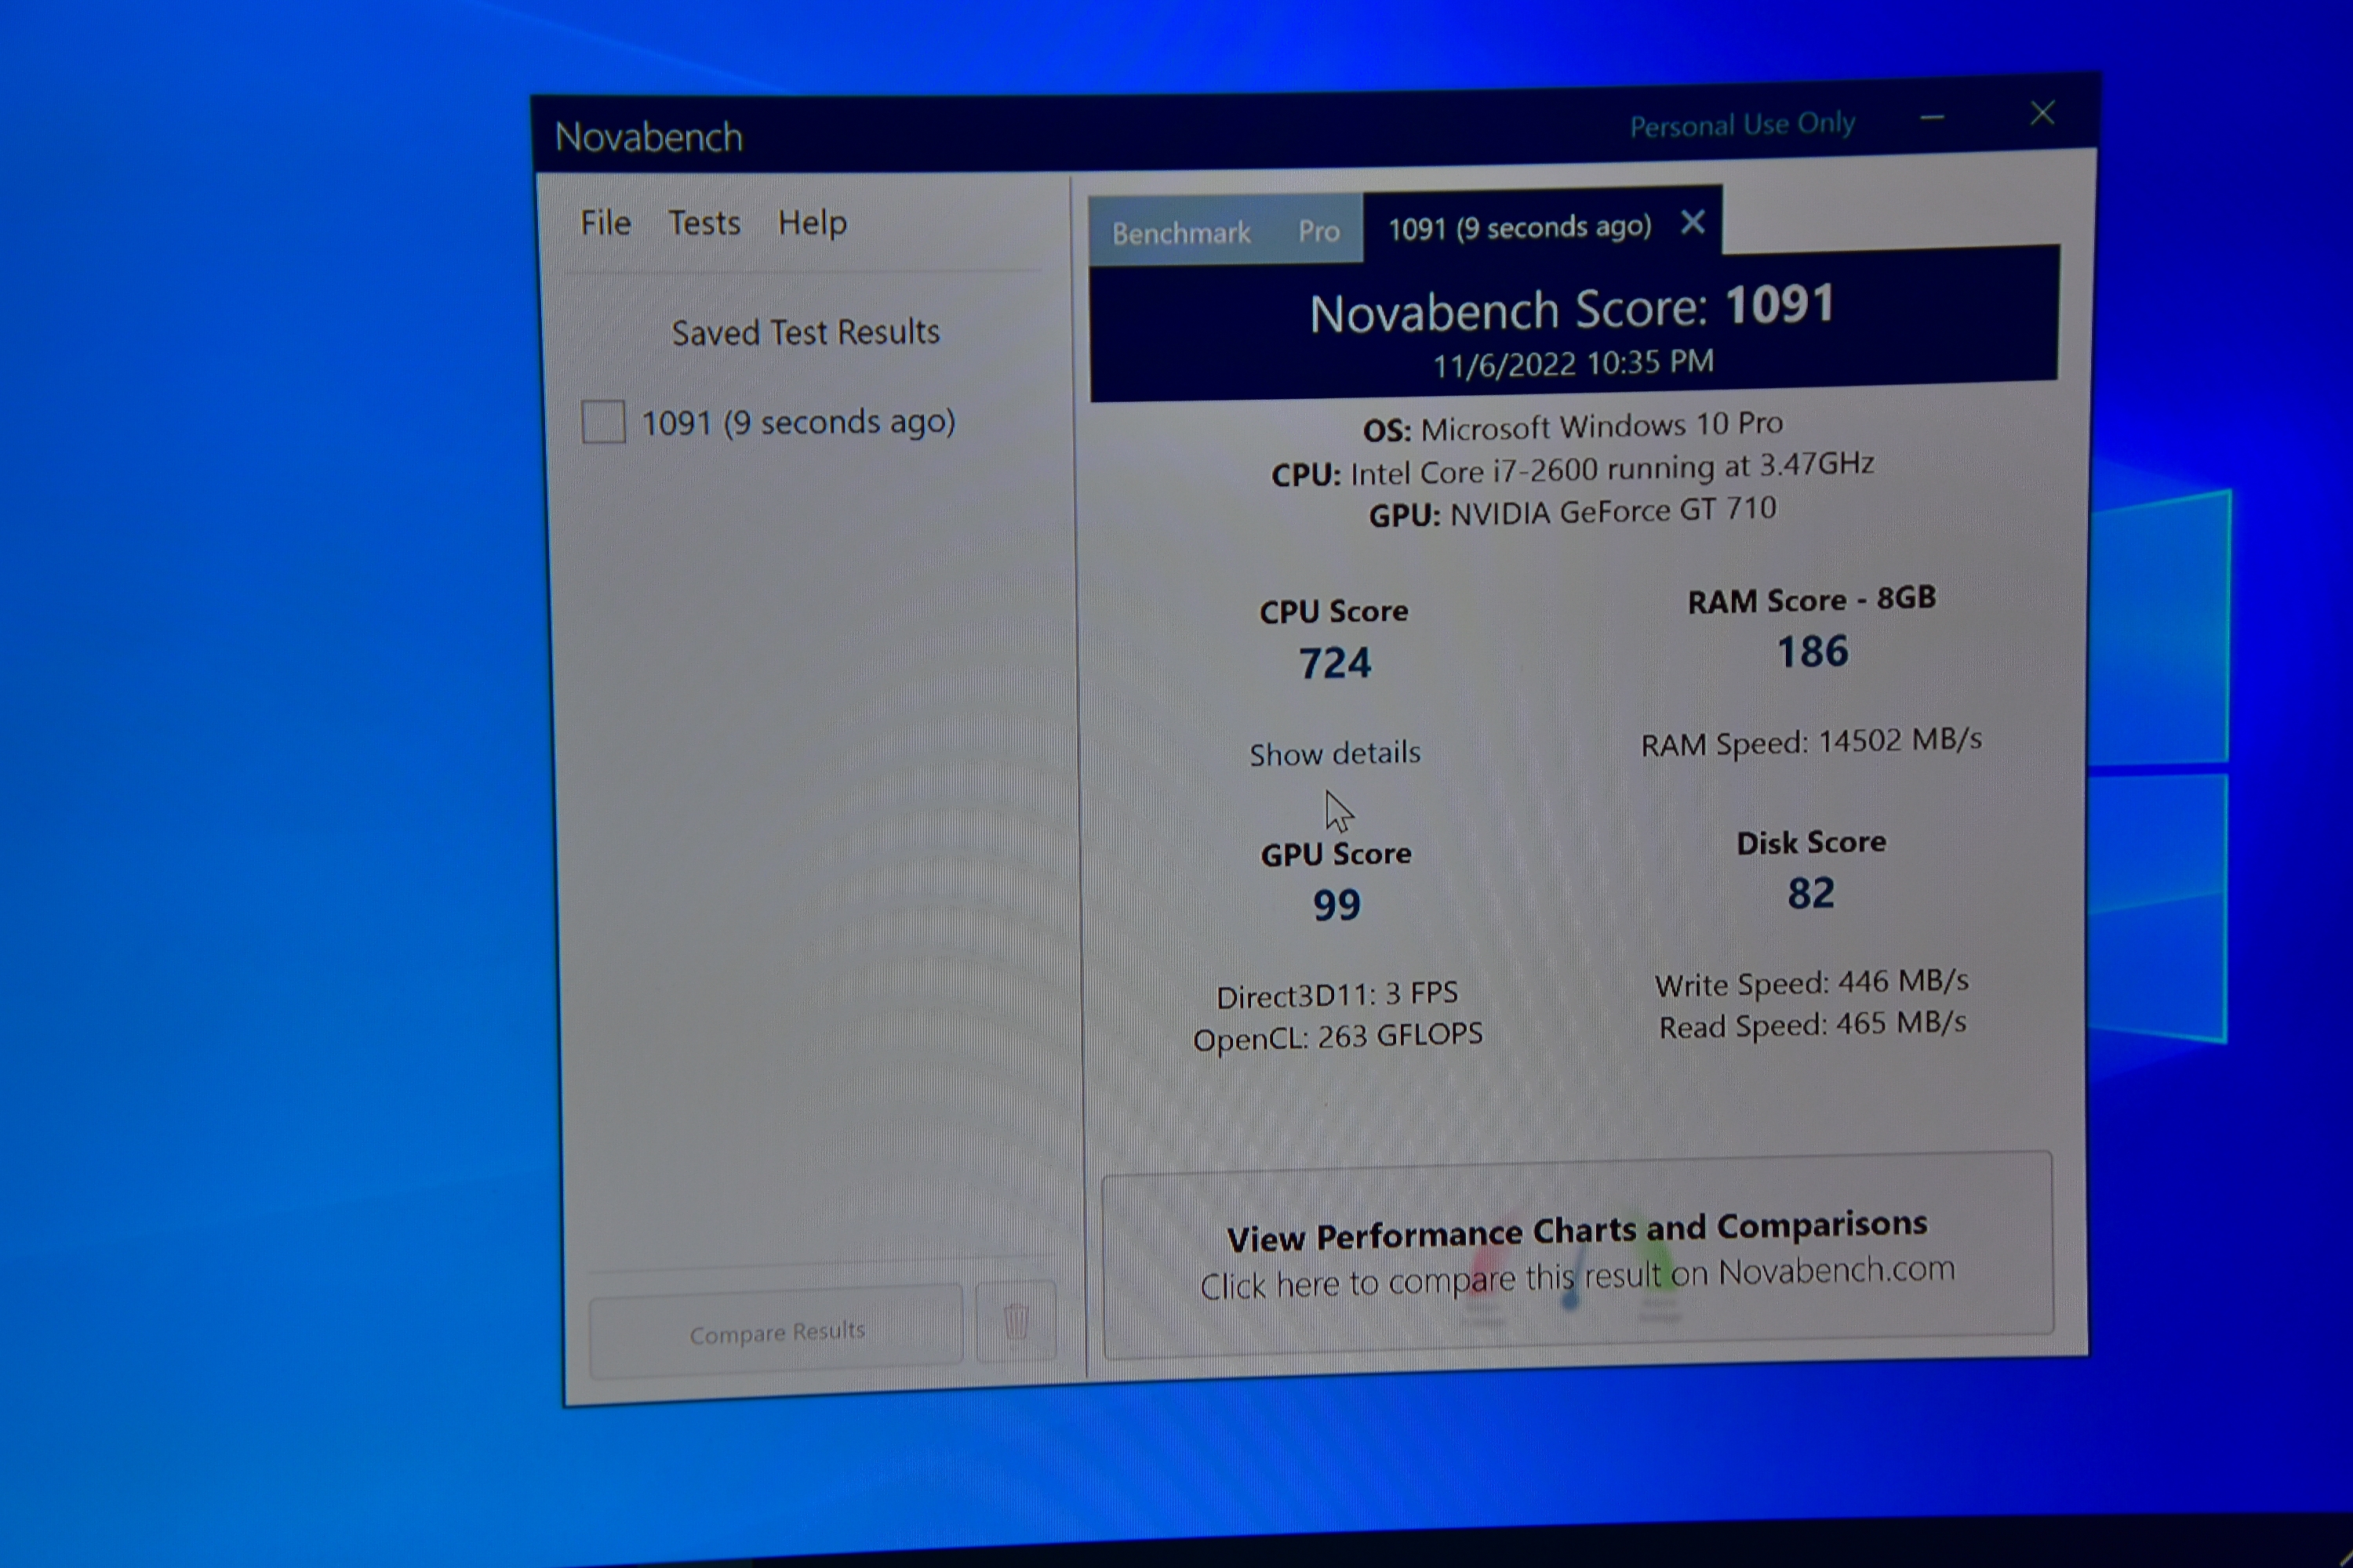This screenshot has height=1568, width=2353.
Task: Click the Read Speed: 465 MB/s text
Action: [1812, 1026]
